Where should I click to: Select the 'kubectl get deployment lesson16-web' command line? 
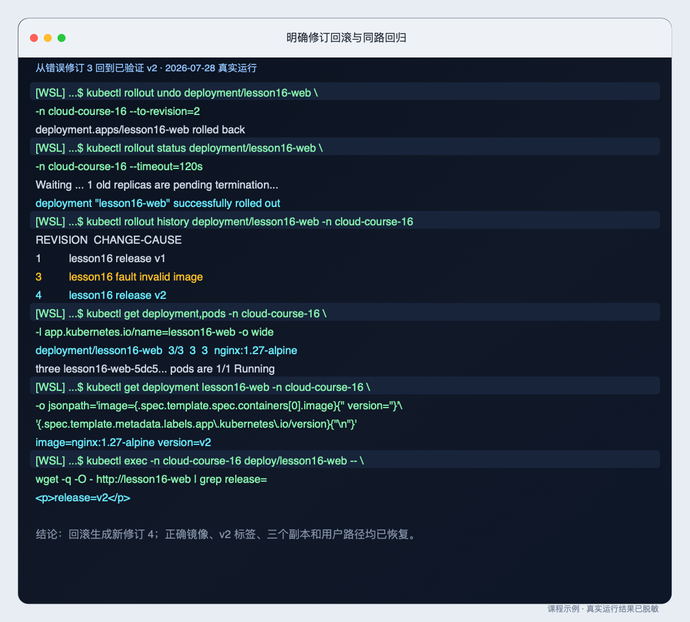coord(345,387)
